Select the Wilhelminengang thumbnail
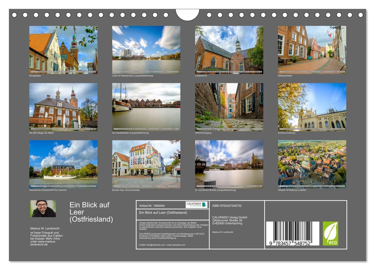This screenshot has width=375, height=270. click(229, 107)
